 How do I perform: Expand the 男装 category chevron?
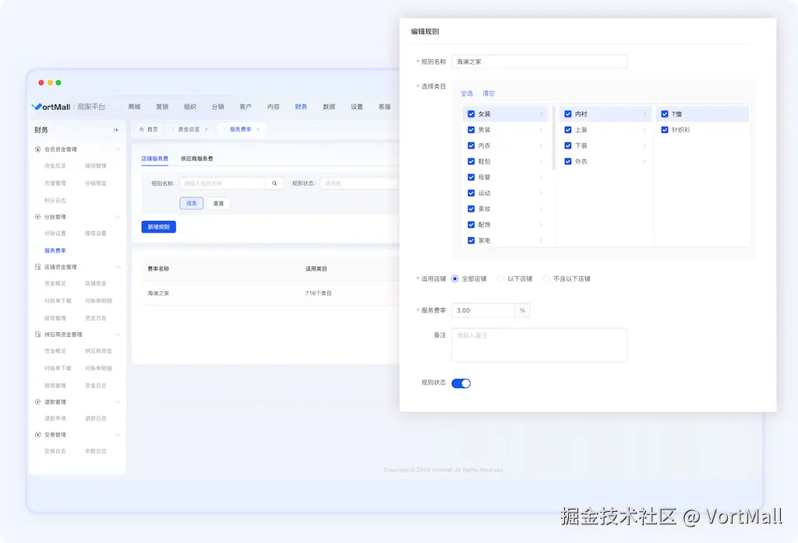541,130
